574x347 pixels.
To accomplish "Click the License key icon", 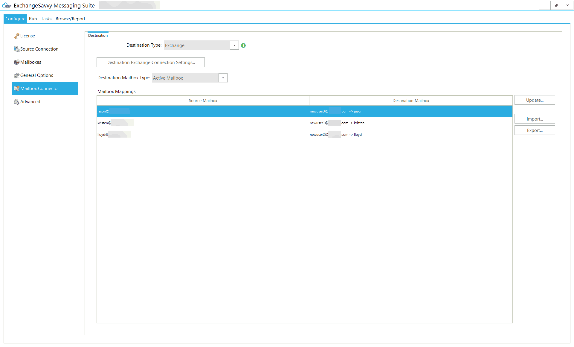I will [16, 36].
